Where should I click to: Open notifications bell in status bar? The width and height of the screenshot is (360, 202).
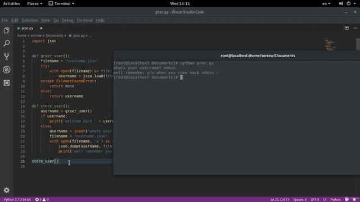(354, 200)
